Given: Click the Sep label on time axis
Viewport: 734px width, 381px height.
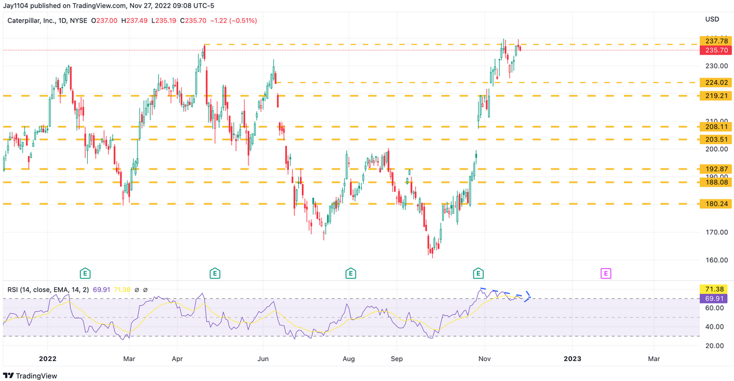Looking at the screenshot, I should point(397,359).
